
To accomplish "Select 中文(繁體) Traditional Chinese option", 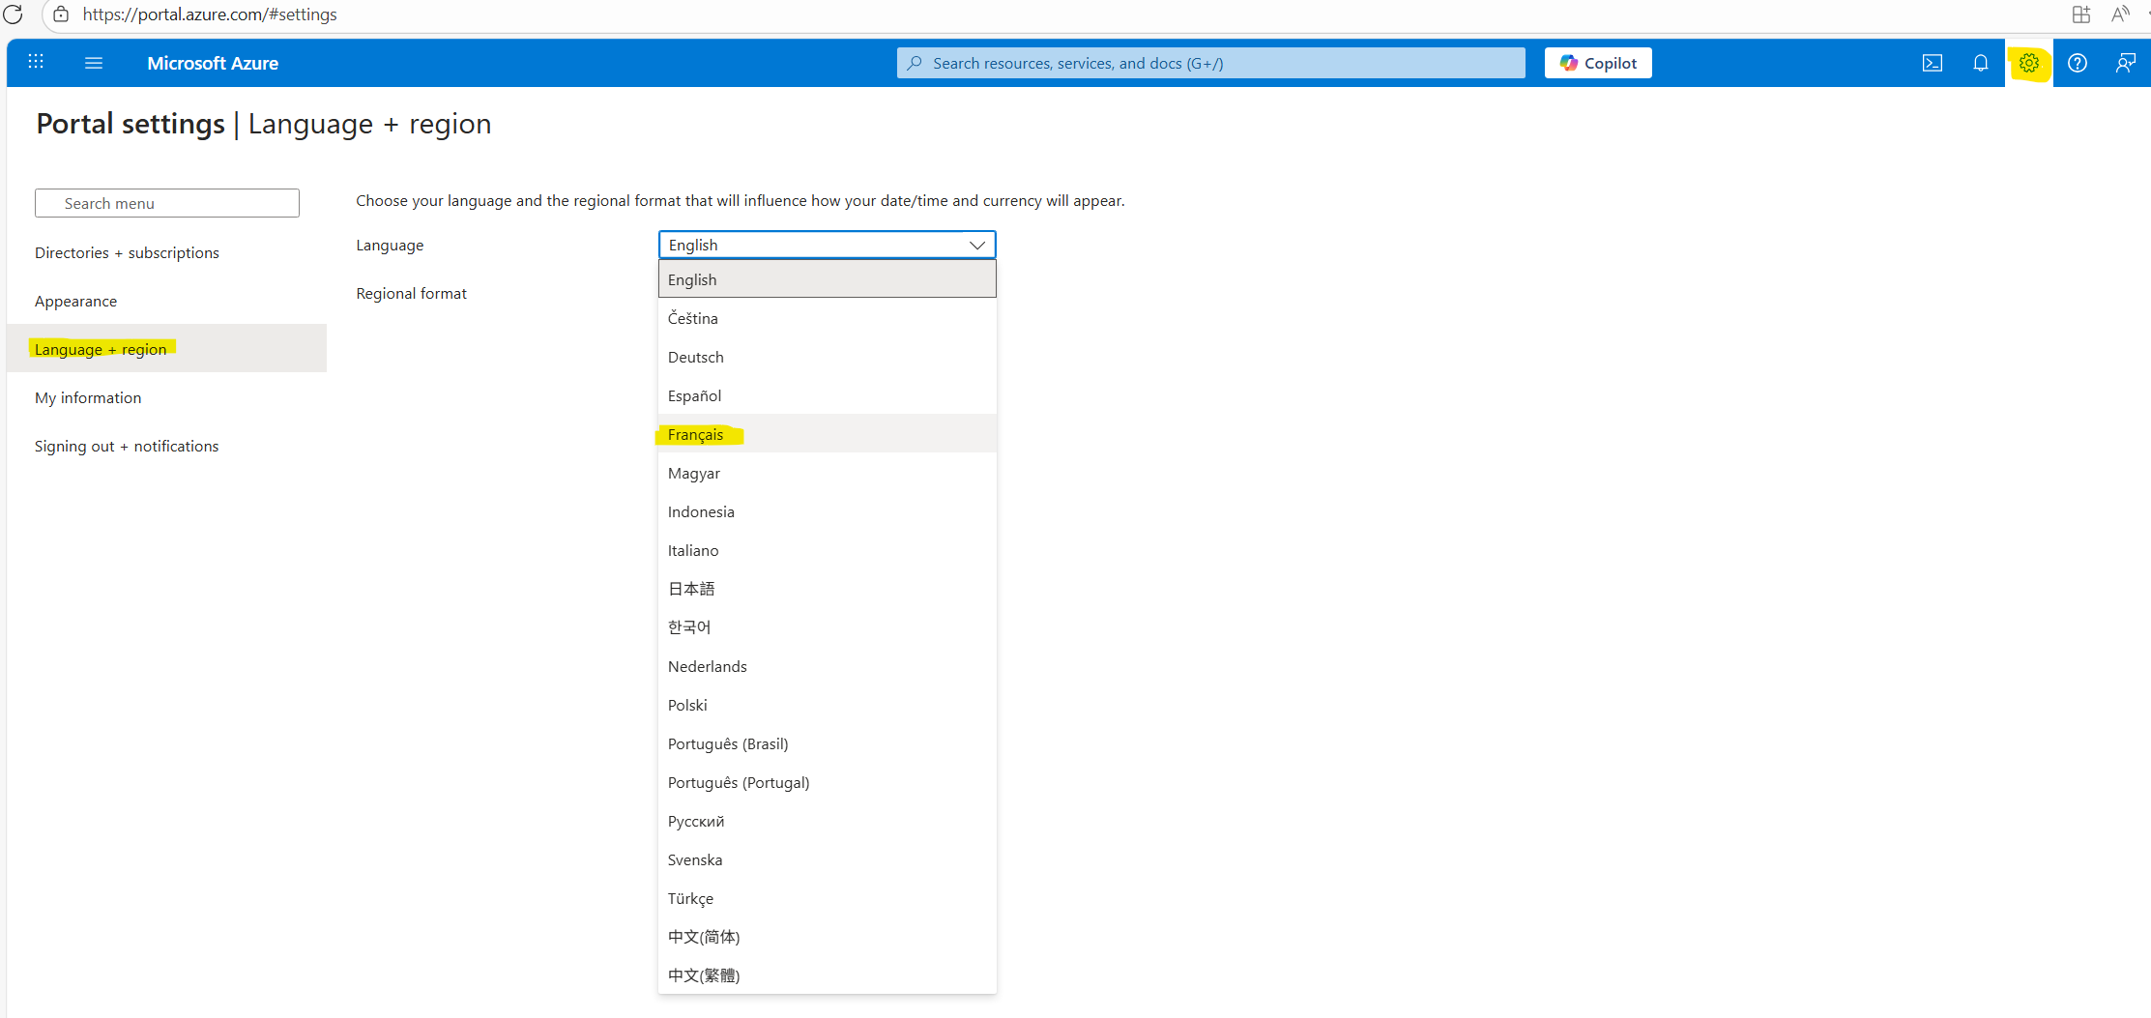I will (827, 975).
